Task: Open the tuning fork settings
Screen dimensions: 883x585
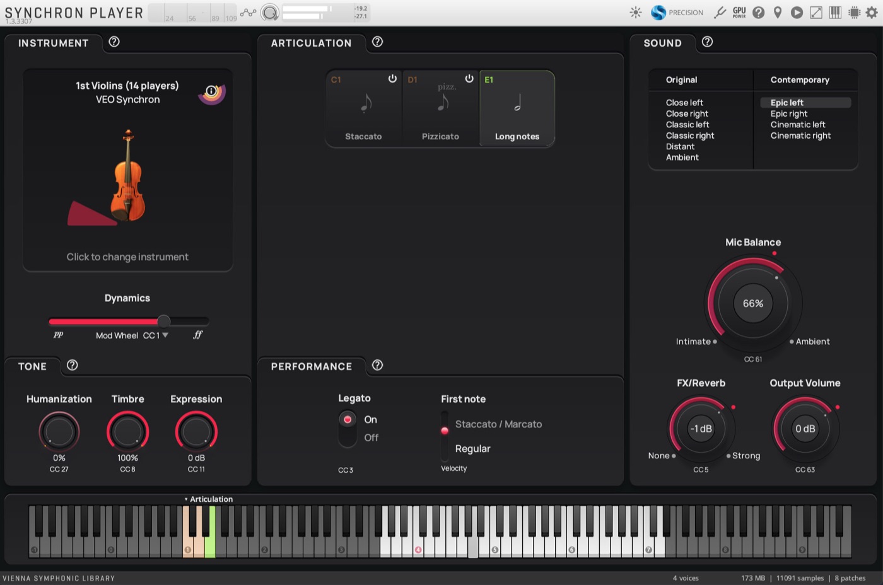Action: 720,13
